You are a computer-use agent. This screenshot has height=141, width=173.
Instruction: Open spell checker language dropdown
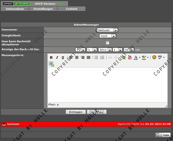[164, 57]
